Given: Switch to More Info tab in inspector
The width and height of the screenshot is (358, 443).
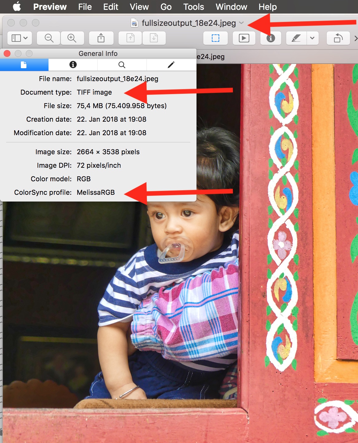Looking at the screenshot, I should [x=73, y=65].
